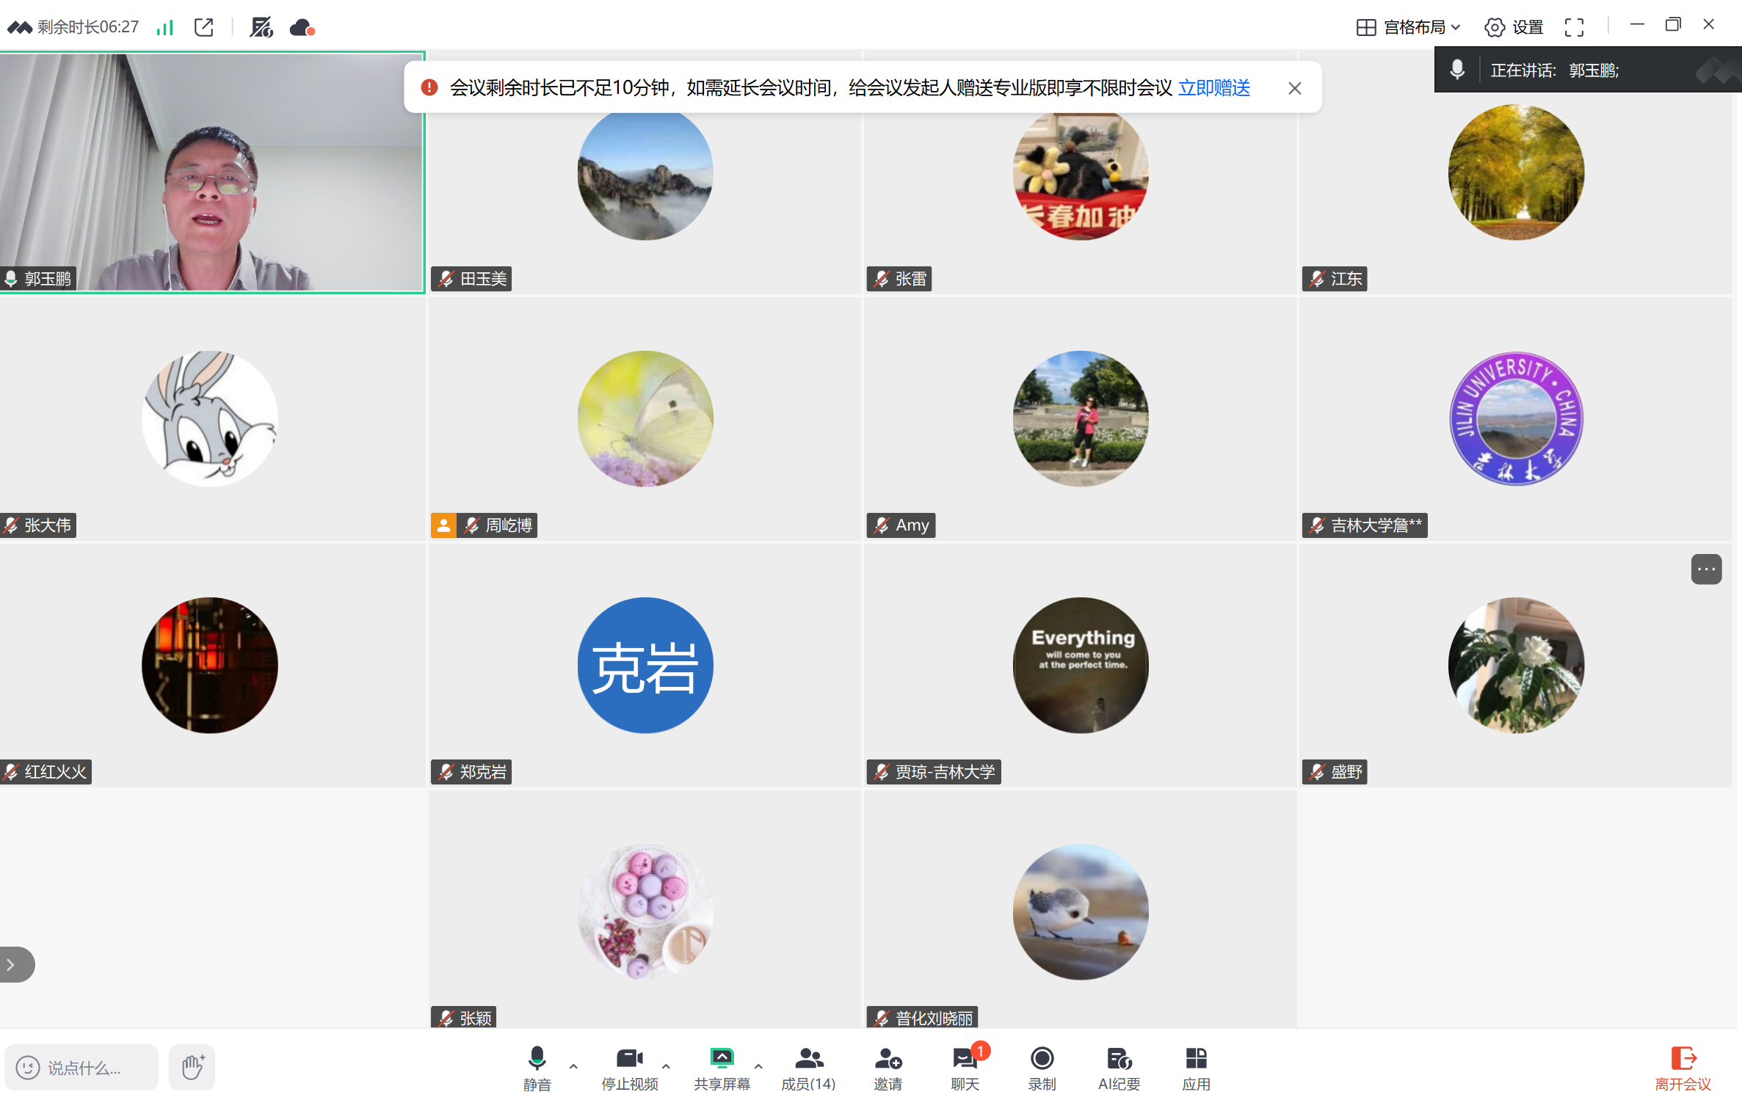
Task: Click the raise hand icon
Action: click(x=192, y=1066)
